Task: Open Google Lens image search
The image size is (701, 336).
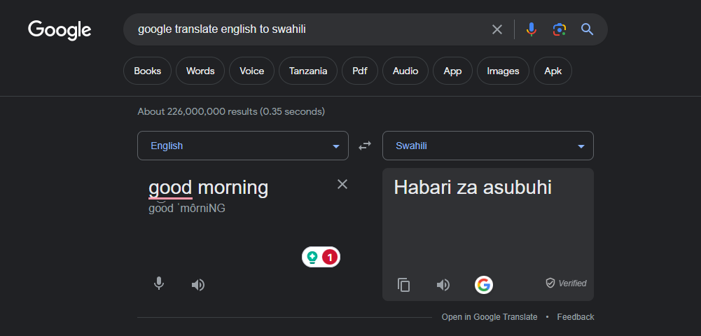Action: click(559, 29)
